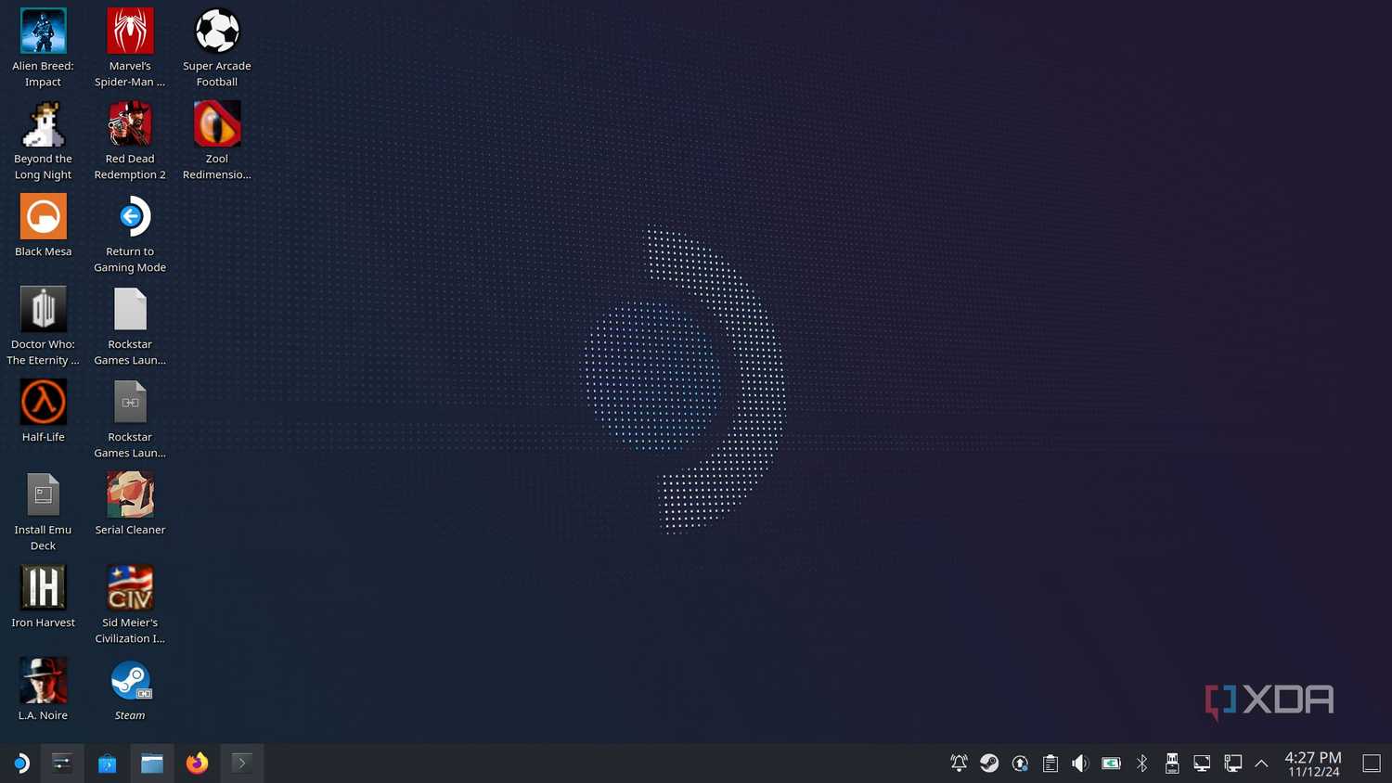The height and width of the screenshot is (783, 1392).
Task: Show notifications from the bell icon
Action: pyautogui.click(x=959, y=763)
